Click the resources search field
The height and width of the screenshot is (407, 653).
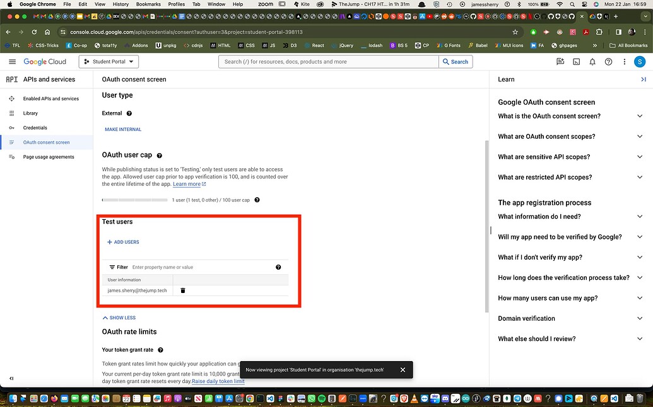[x=327, y=61]
